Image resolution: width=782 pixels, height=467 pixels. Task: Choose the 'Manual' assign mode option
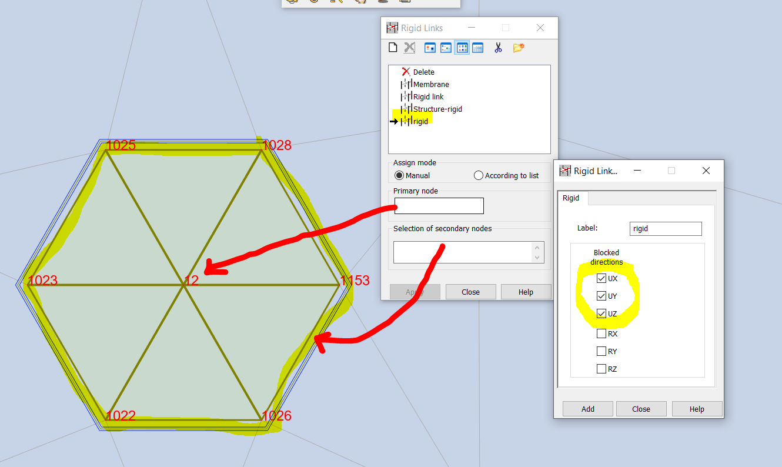399,175
